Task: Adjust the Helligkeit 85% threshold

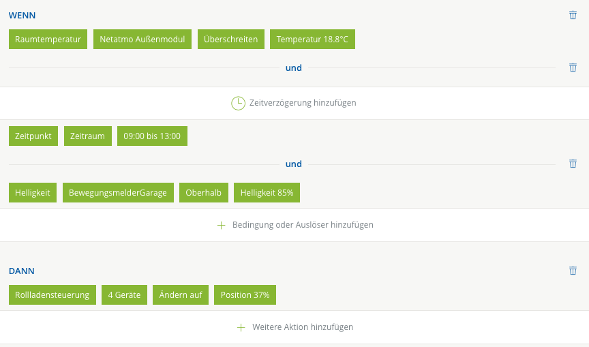Action: tap(267, 193)
